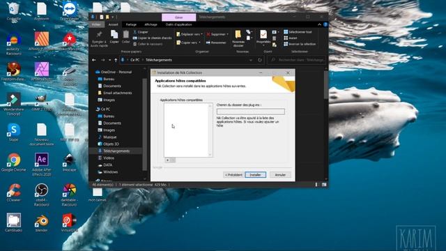Launch CCleaner from the desktop
The width and height of the screenshot is (446, 251).
[13, 193]
